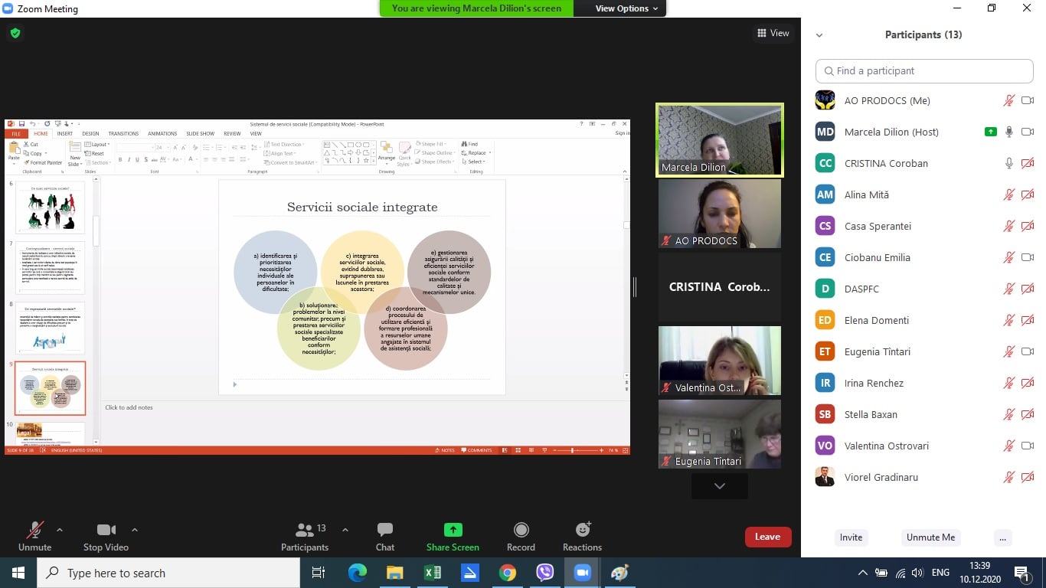This screenshot has width=1046, height=588.
Task: Start recording the meeting
Action: (x=521, y=537)
